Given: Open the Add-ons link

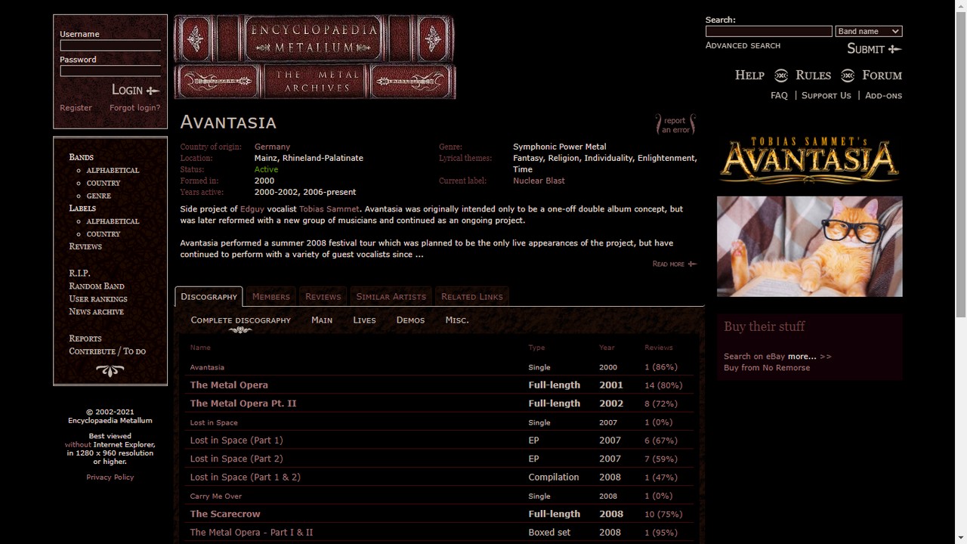Looking at the screenshot, I should pyautogui.click(x=883, y=95).
